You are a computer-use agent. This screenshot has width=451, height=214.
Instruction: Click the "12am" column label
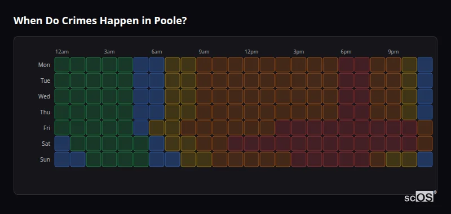(x=62, y=52)
